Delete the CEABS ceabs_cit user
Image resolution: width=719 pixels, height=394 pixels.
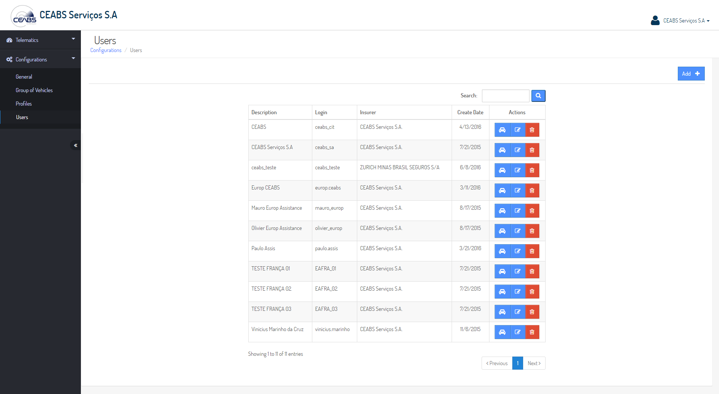pos(532,130)
